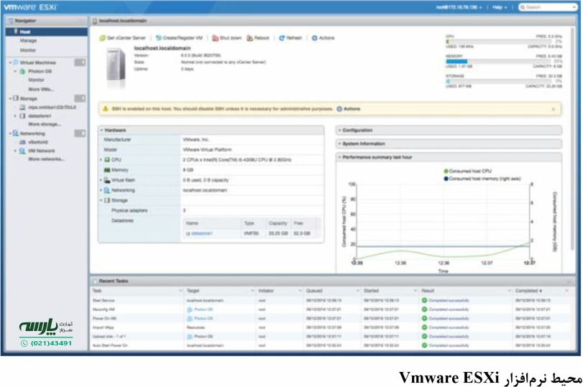Sort Recent Tasks by Target column

click(x=220, y=291)
